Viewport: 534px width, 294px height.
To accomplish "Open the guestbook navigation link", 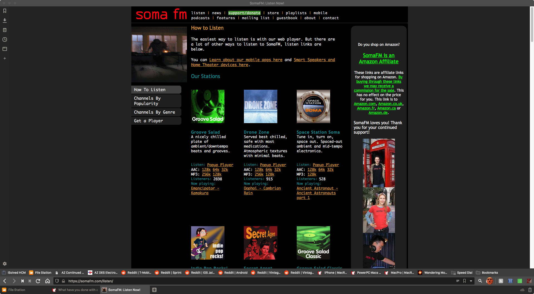I will pos(287,18).
